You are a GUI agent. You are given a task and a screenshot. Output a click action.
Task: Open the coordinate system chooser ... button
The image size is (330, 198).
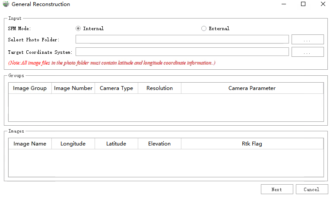click(x=308, y=52)
